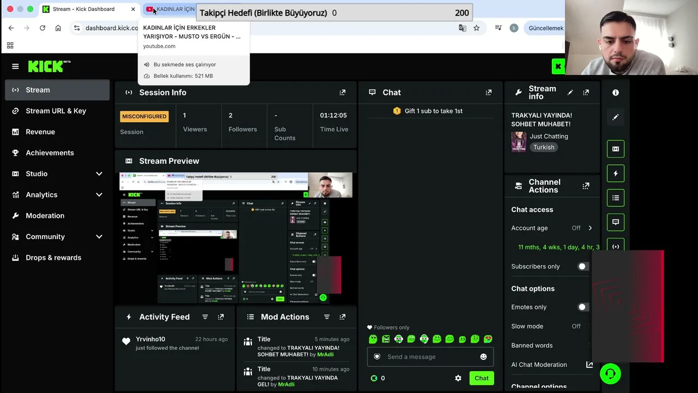This screenshot has height=393, width=698.
Task: Click the Just Chatting category name
Action: [549, 136]
